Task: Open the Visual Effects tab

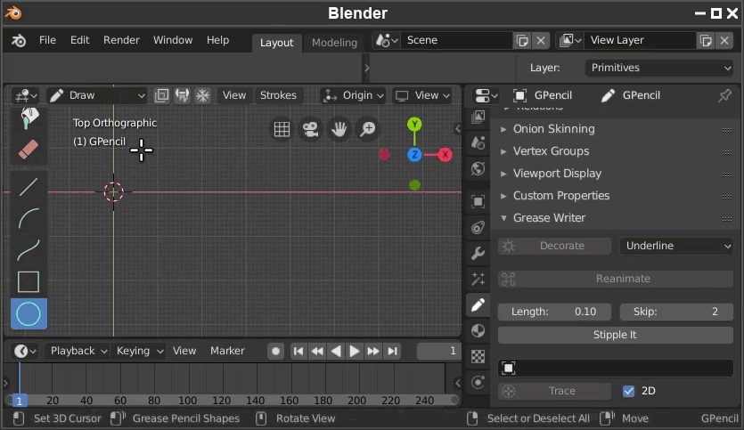Action: (478, 279)
